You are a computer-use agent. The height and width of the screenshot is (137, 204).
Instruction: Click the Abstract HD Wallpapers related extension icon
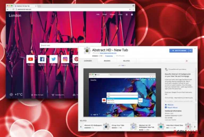tap(106, 126)
